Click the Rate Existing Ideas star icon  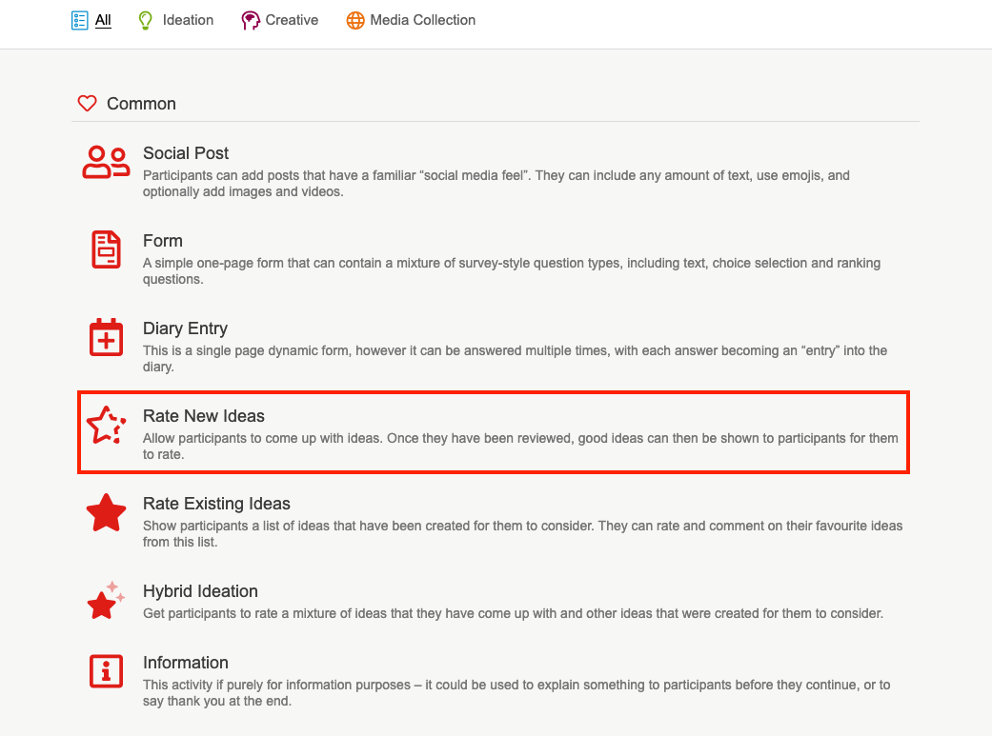click(x=106, y=513)
